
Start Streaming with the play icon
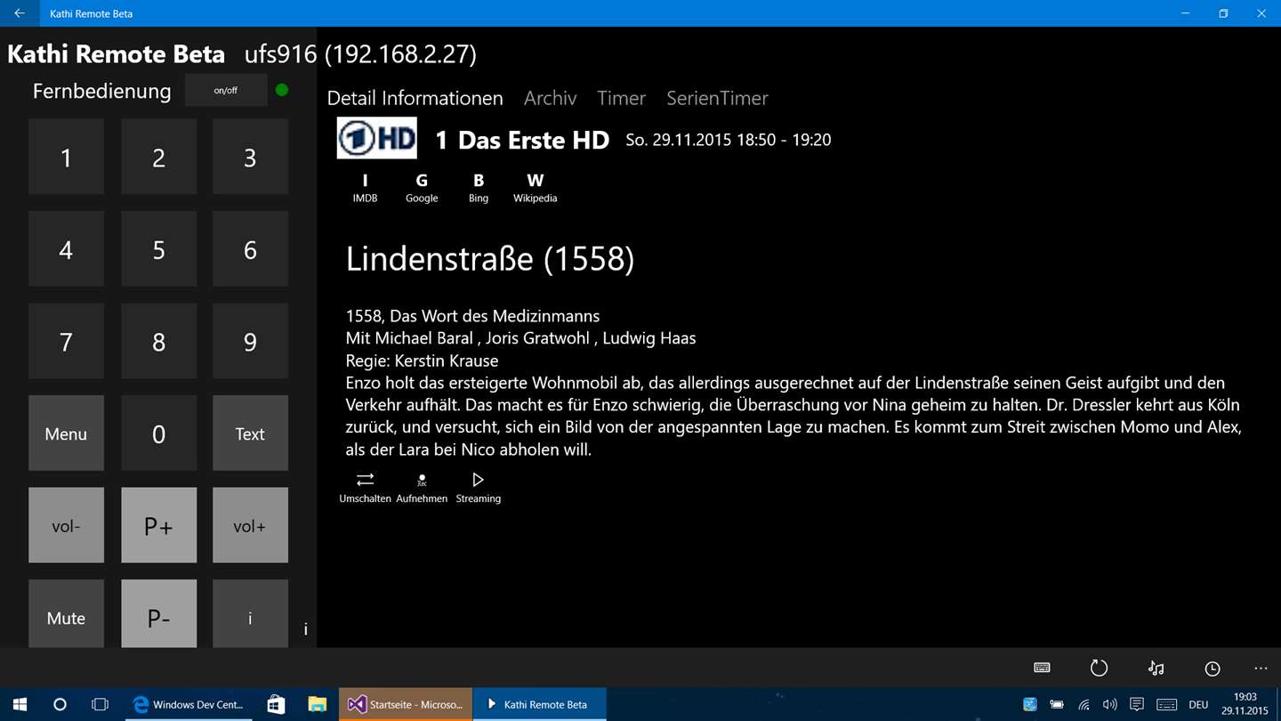479,488
